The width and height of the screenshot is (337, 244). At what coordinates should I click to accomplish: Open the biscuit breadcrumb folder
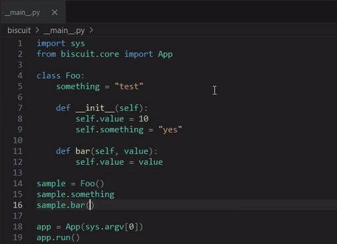(x=19, y=30)
